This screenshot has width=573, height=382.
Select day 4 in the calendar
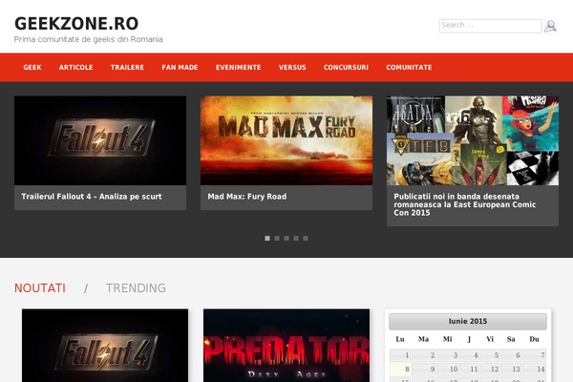coord(470,355)
